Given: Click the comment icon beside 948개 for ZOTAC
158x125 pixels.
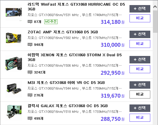Looking at the screenshot, I should [30, 45].
